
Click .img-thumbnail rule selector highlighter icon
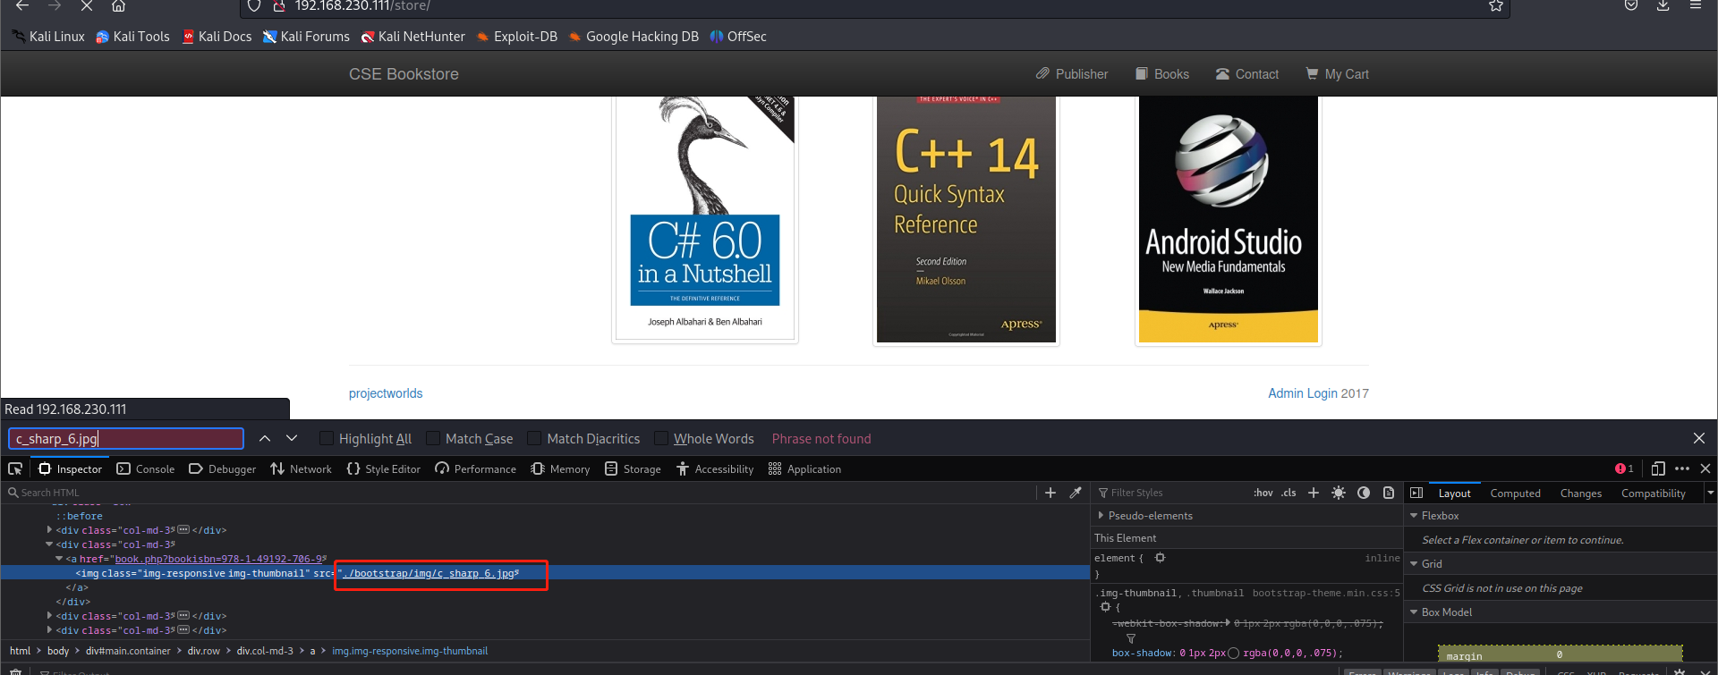click(1105, 606)
